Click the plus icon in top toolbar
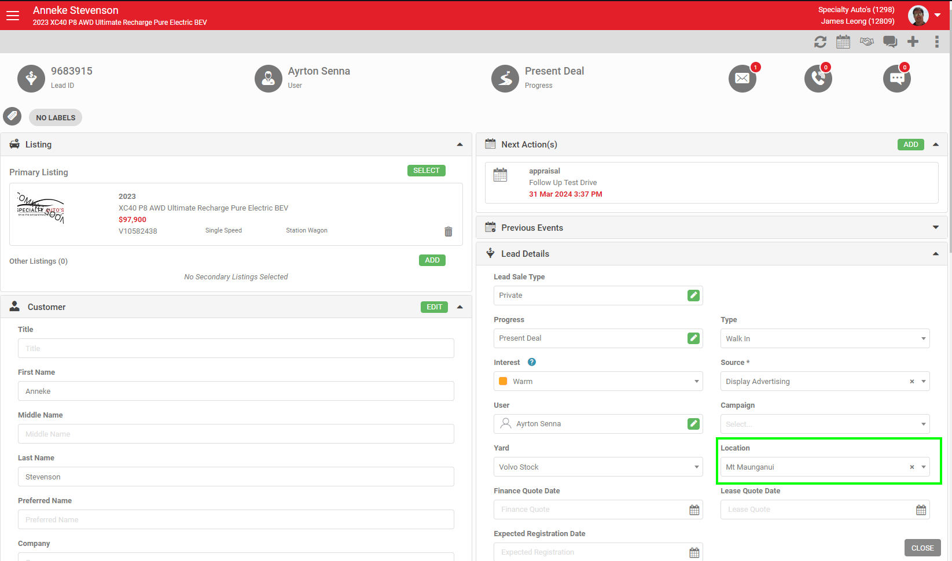This screenshot has width=952, height=561. (913, 42)
